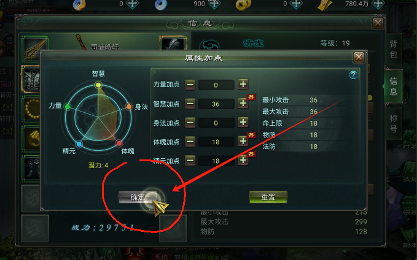417x260 pixels.
Task: Switch to the 称号 side tab
Action: (393, 123)
